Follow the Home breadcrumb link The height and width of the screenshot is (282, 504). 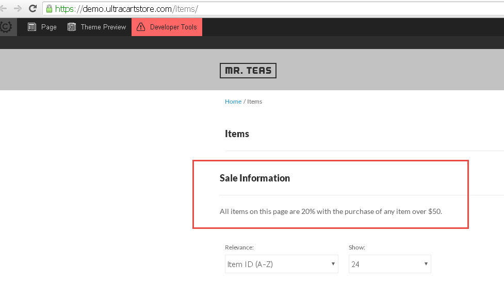click(x=233, y=102)
